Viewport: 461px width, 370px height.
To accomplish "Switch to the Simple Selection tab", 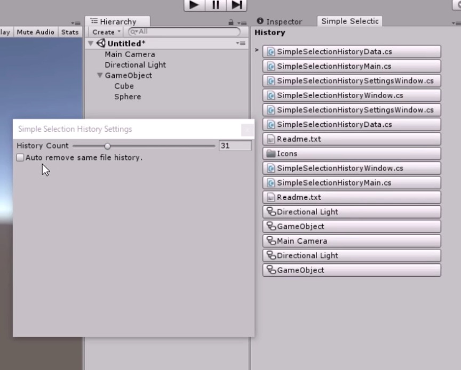I will (349, 21).
